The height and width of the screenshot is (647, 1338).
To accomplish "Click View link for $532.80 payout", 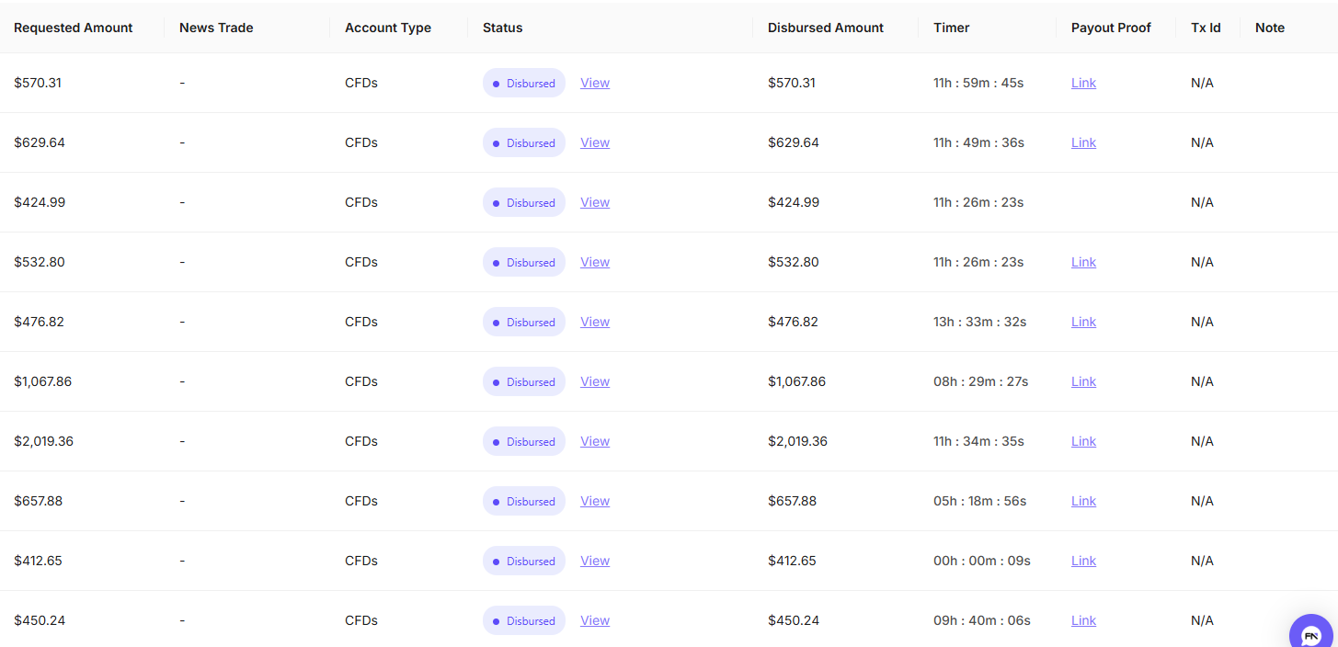I will (594, 262).
